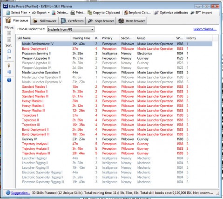
Task: Click the Print toolbar button
Action: [x=78, y=13]
